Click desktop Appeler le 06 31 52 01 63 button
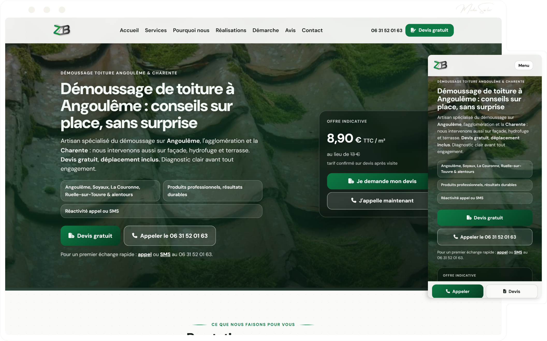 coord(170,236)
